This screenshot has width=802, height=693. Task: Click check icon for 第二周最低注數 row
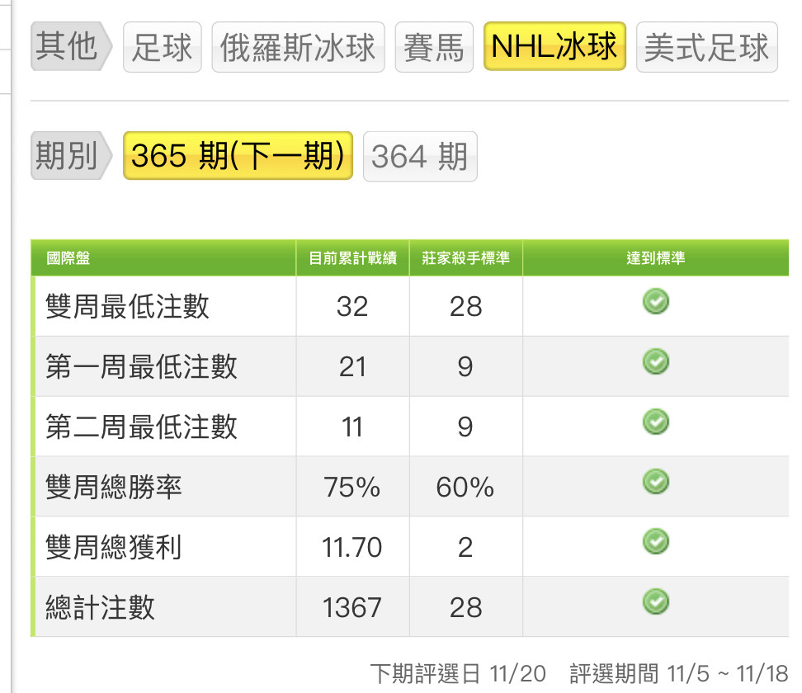pos(656,422)
